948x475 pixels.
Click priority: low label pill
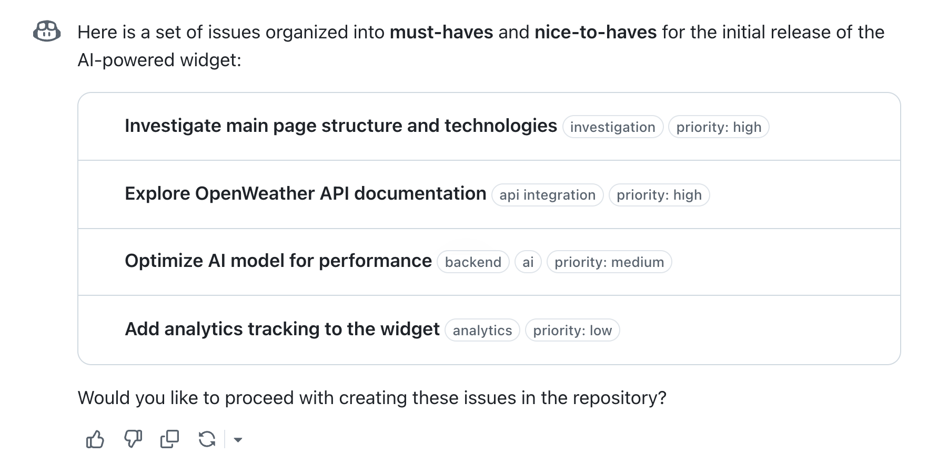pyautogui.click(x=572, y=330)
